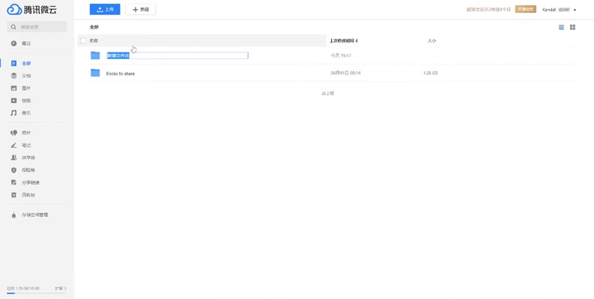Click the 04月01日 00:14 date cell
The image size is (594, 299).
(345, 73)
